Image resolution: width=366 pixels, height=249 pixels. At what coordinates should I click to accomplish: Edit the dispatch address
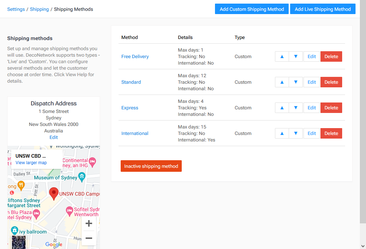point(53,137)
